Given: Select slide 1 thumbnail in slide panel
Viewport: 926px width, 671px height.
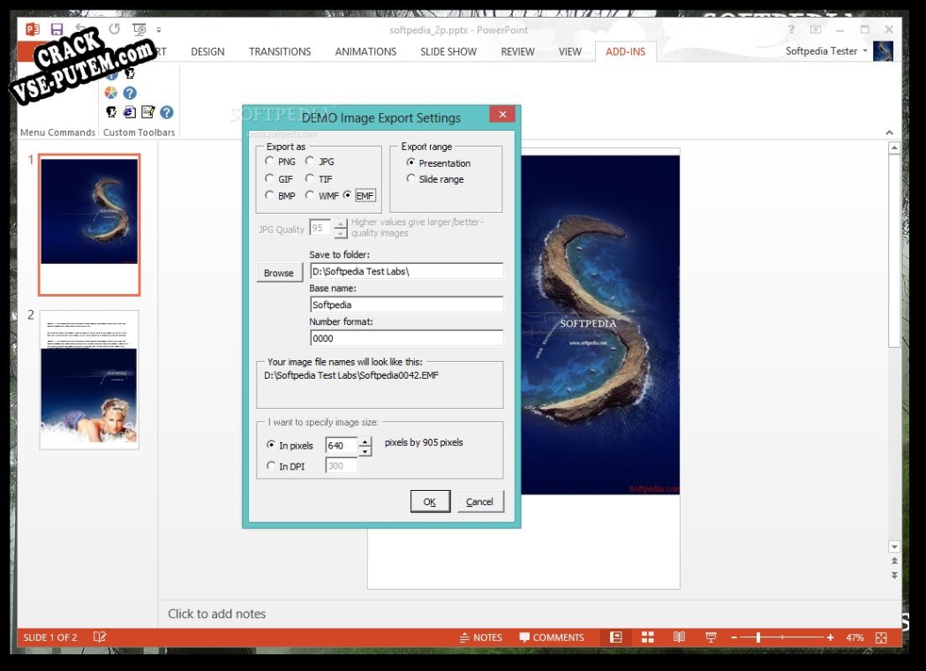Looking at the screenshot, I should tap(89, 224).
